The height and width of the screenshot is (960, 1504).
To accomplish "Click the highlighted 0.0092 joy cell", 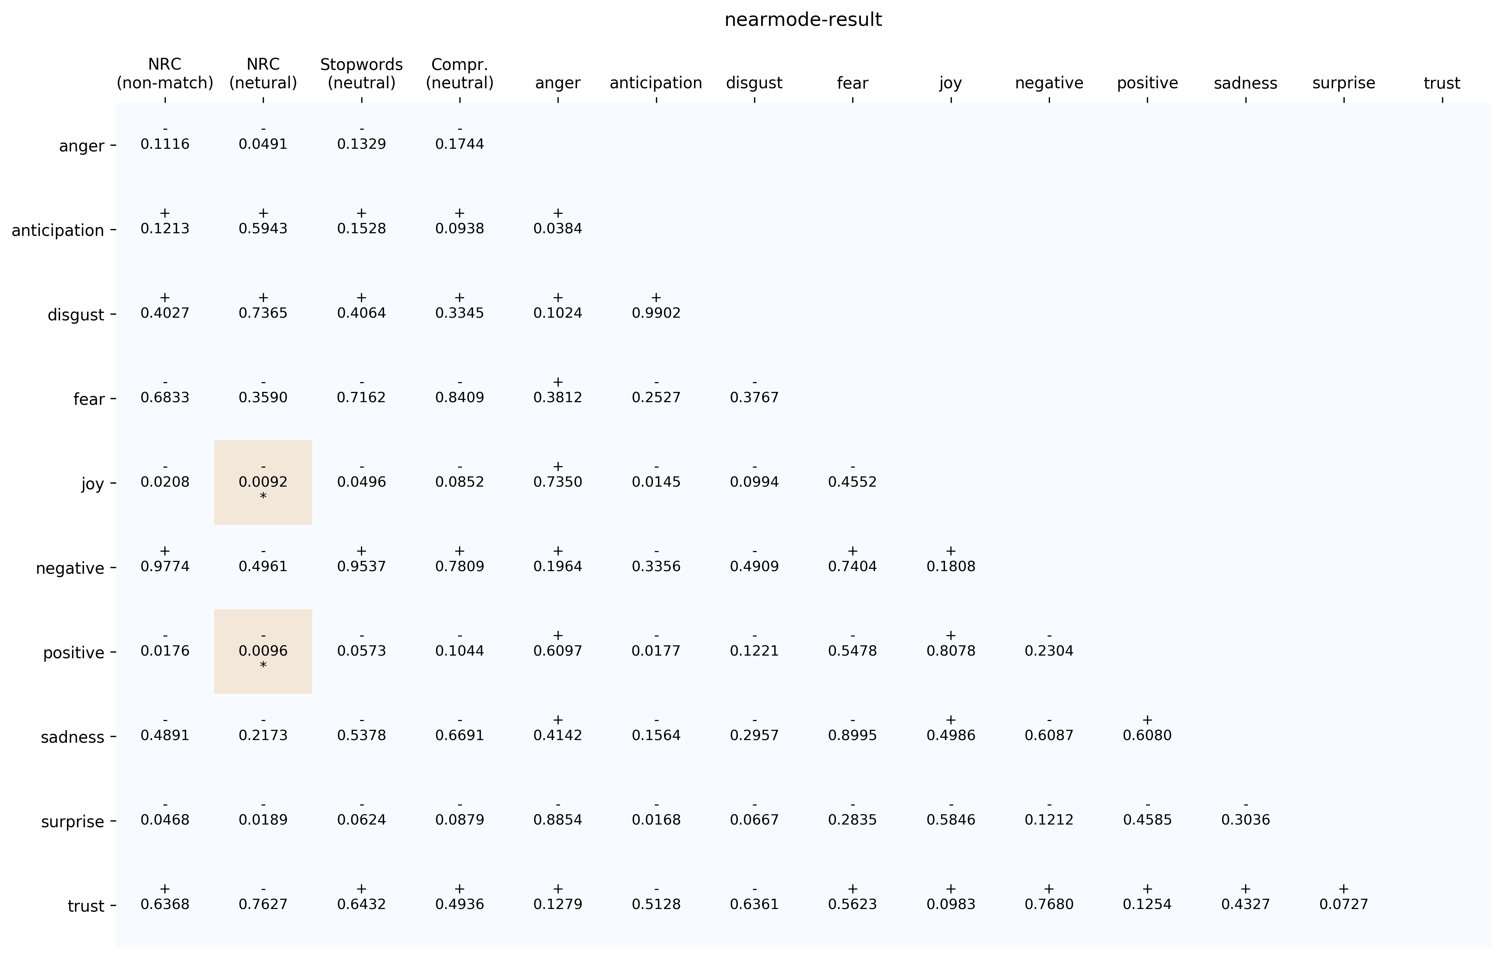I will point(263,482).
